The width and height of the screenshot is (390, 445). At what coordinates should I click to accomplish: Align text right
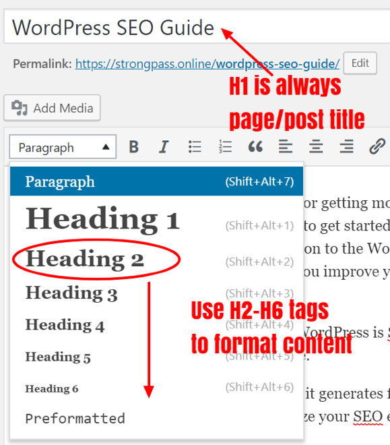pyautogui.click(x=346, y=147)
